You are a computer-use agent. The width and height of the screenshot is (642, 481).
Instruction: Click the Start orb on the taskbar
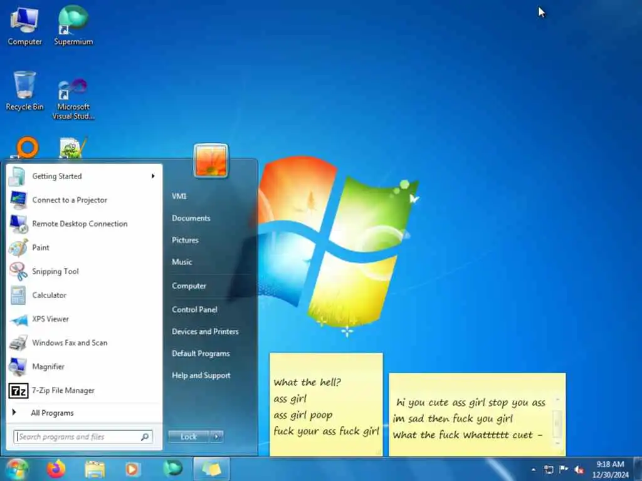click(16, 469)
